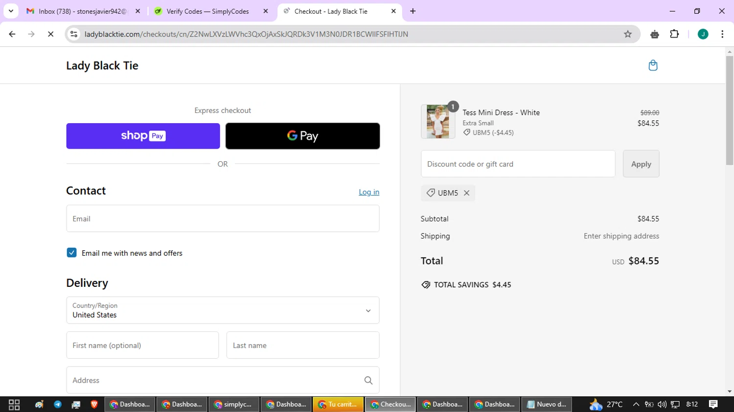Open the Nuevo d... Notepad taskbar window

point(547,404)
